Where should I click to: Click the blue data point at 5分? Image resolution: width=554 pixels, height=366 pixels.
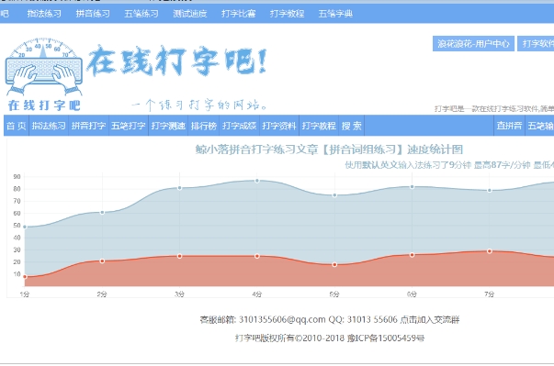pos(334,195)
